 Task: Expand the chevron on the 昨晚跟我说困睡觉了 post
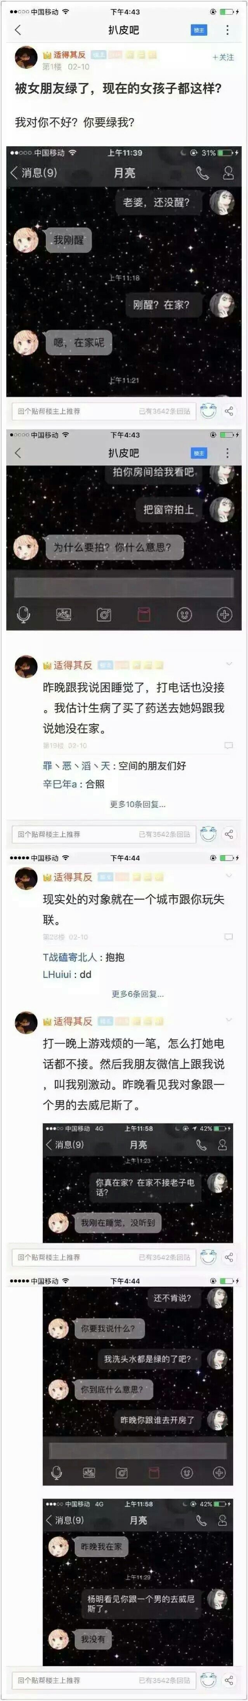point(229,664)
